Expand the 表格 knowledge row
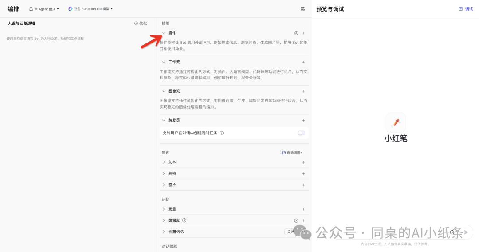 click(x=163, y=173)
